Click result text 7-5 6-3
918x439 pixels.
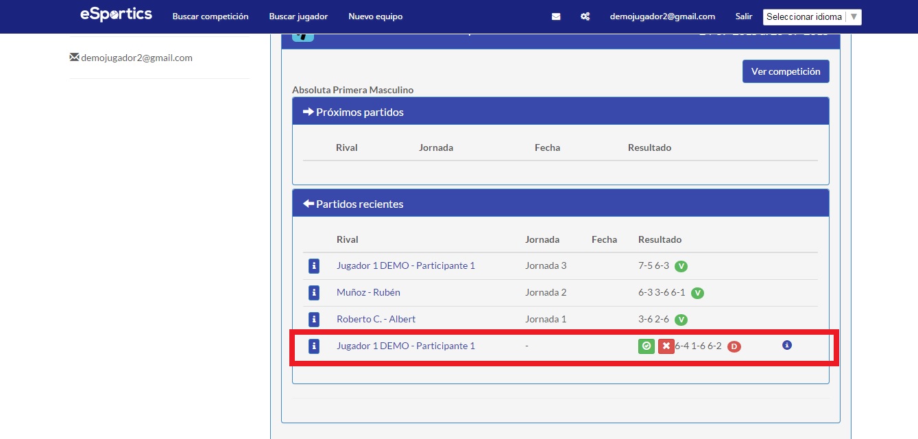click(x=653, y=265)
